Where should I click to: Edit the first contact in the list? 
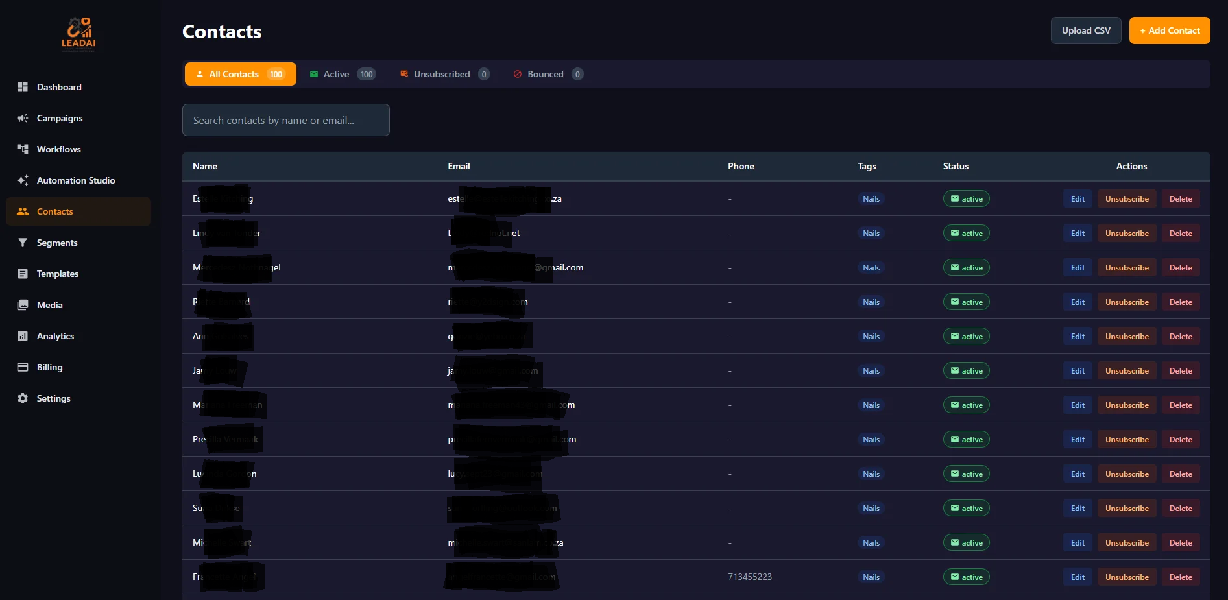click(x=1076, y=198)
